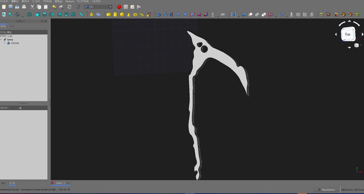This screenshot has width=364, height=194.
Task: Select the Mirror tool icon
Action: coord(172,14)
